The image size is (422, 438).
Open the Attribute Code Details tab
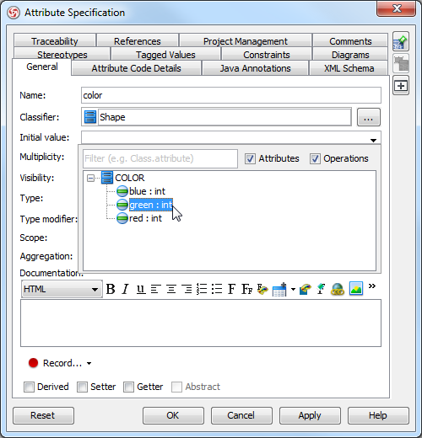(x=136, y=68)
